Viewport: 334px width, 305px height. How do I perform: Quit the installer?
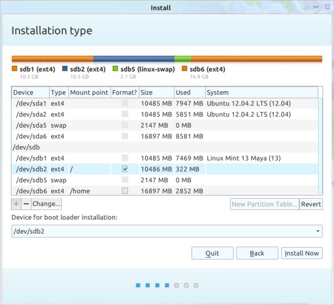click(x=212, y=253)
